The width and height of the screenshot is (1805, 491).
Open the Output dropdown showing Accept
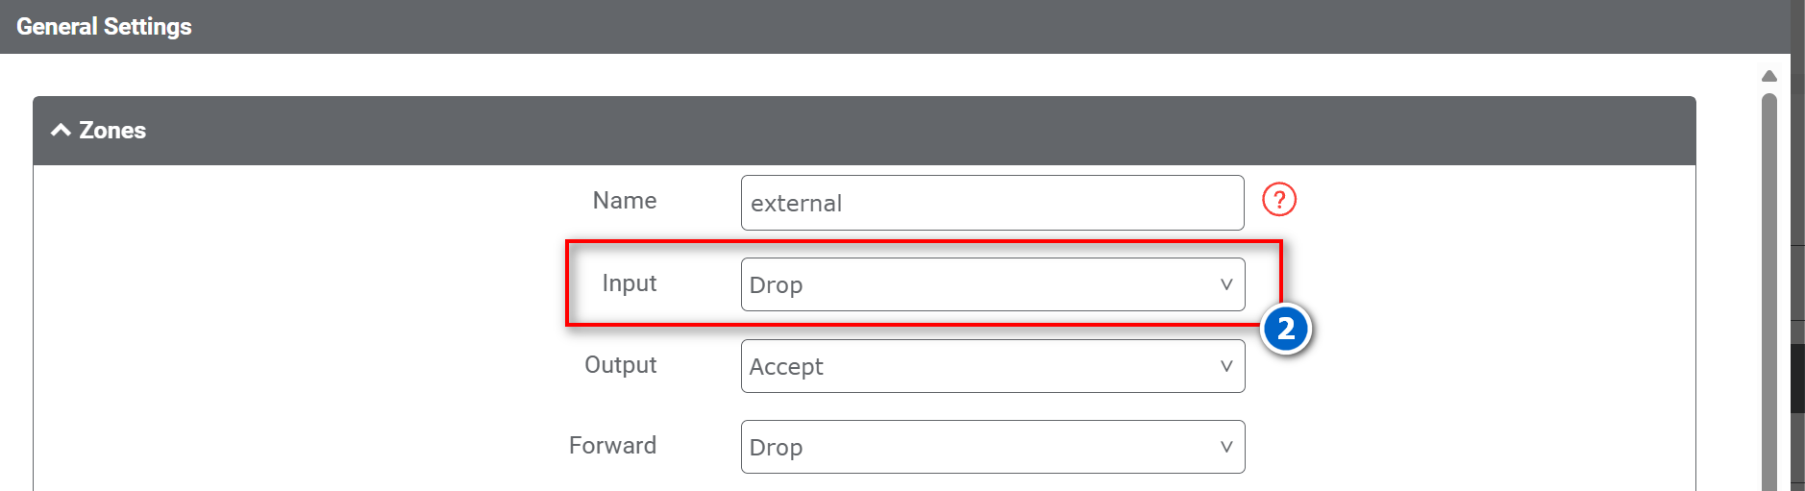click(992, 366)
